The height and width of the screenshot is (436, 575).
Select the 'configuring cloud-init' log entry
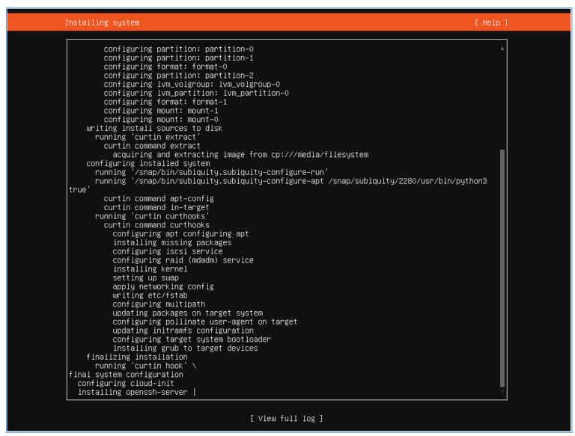125,383
